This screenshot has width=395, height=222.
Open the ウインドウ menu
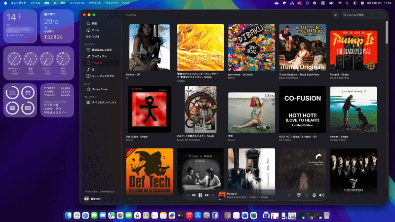coord(112,3)
